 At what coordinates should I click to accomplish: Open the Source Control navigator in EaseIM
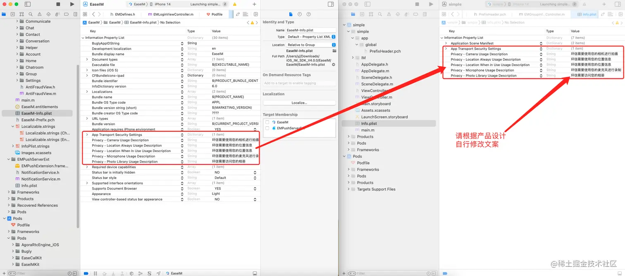(12, 14)
